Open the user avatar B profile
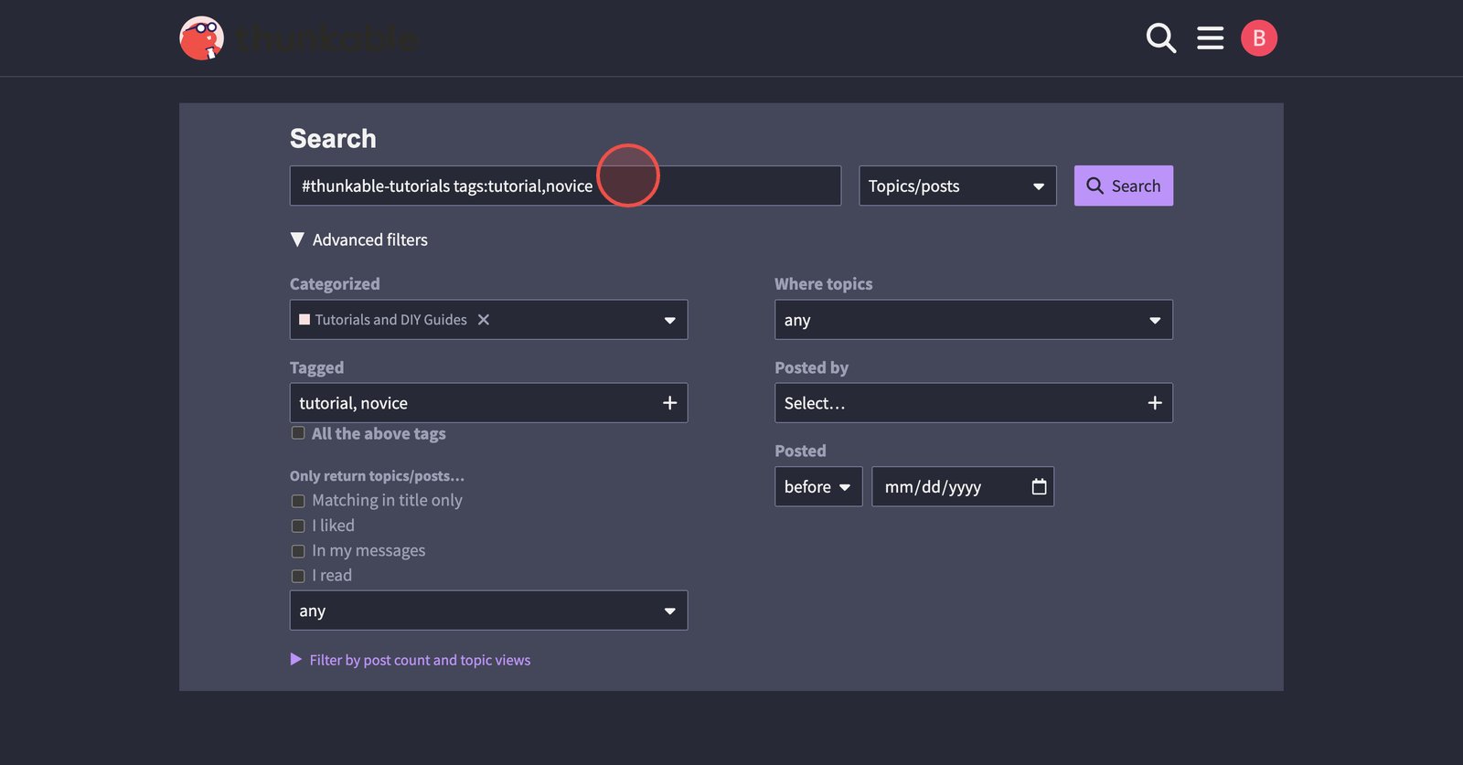 coord(1258,38)
